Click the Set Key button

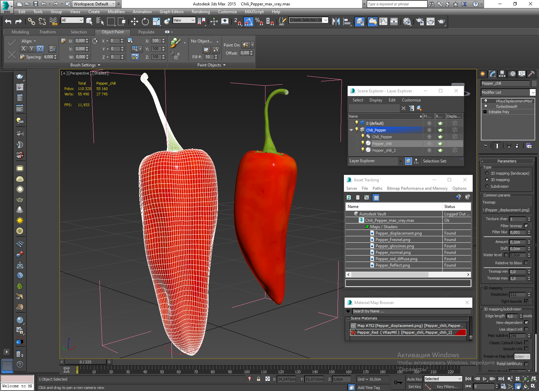pos(414,387)
